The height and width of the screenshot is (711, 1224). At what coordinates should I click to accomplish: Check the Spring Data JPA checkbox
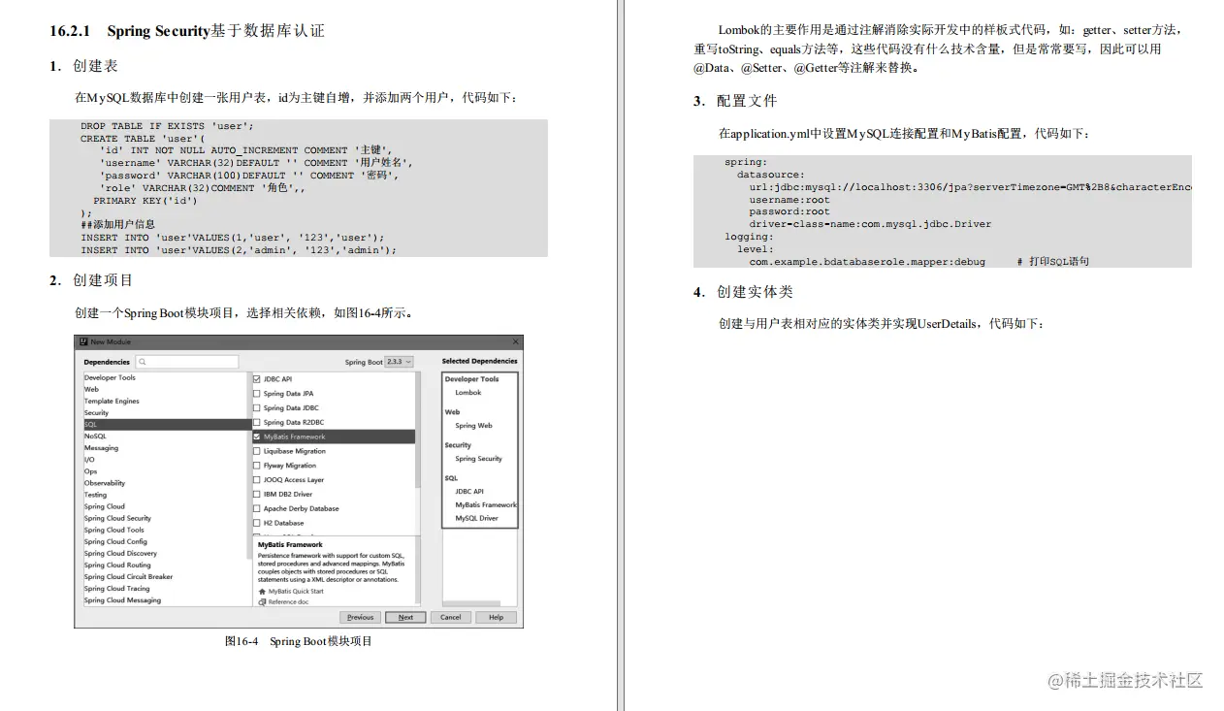(x=255, y=394)
